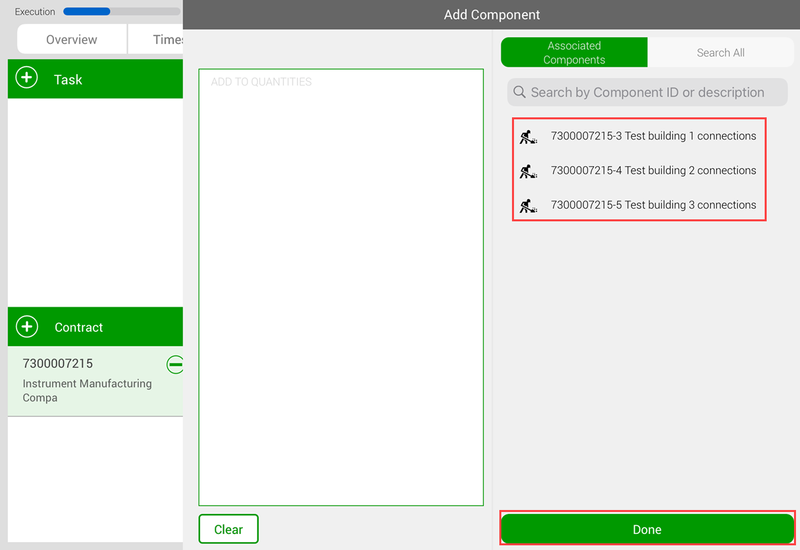Add a new Contract with plus icon
This screenshot has width=800, height=550.
point(27,327)
